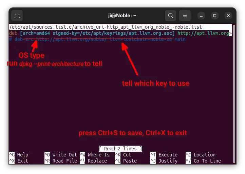Click the 'Read 2 lines' status message
This screenshot has width=245, height=174.
click(x=120, y=149)
